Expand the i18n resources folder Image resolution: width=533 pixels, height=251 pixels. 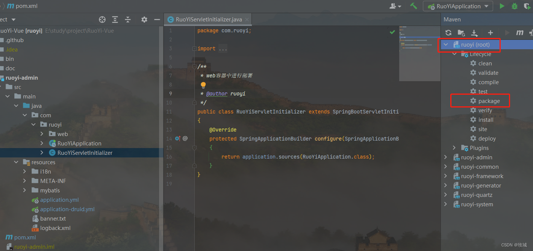tap(25, 172)
